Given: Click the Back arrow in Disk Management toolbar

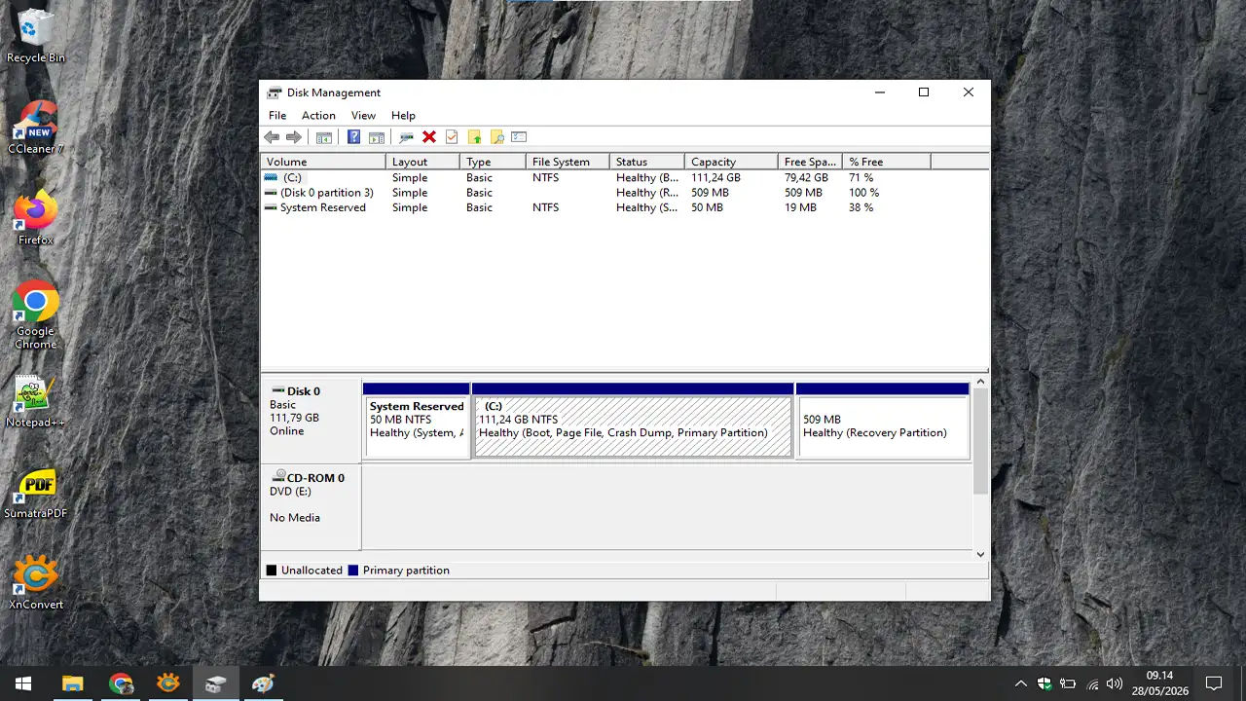Looking at the screenshot, I should click(272, 137).
